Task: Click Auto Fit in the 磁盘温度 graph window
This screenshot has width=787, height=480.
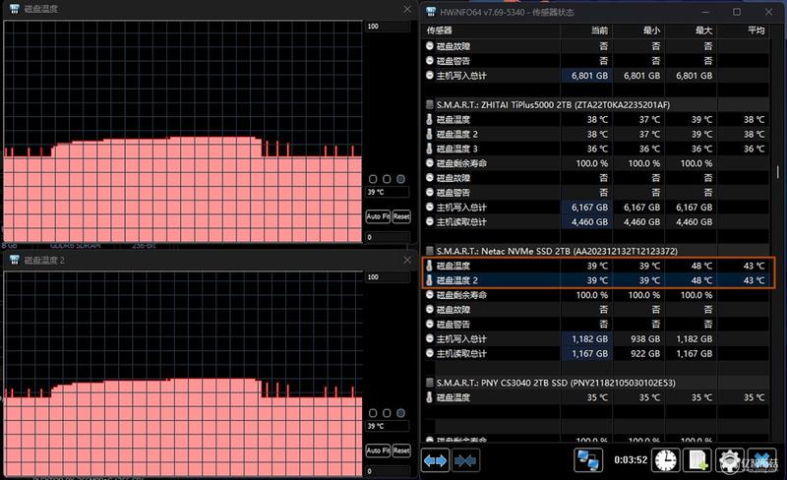Action: point(378,216)
